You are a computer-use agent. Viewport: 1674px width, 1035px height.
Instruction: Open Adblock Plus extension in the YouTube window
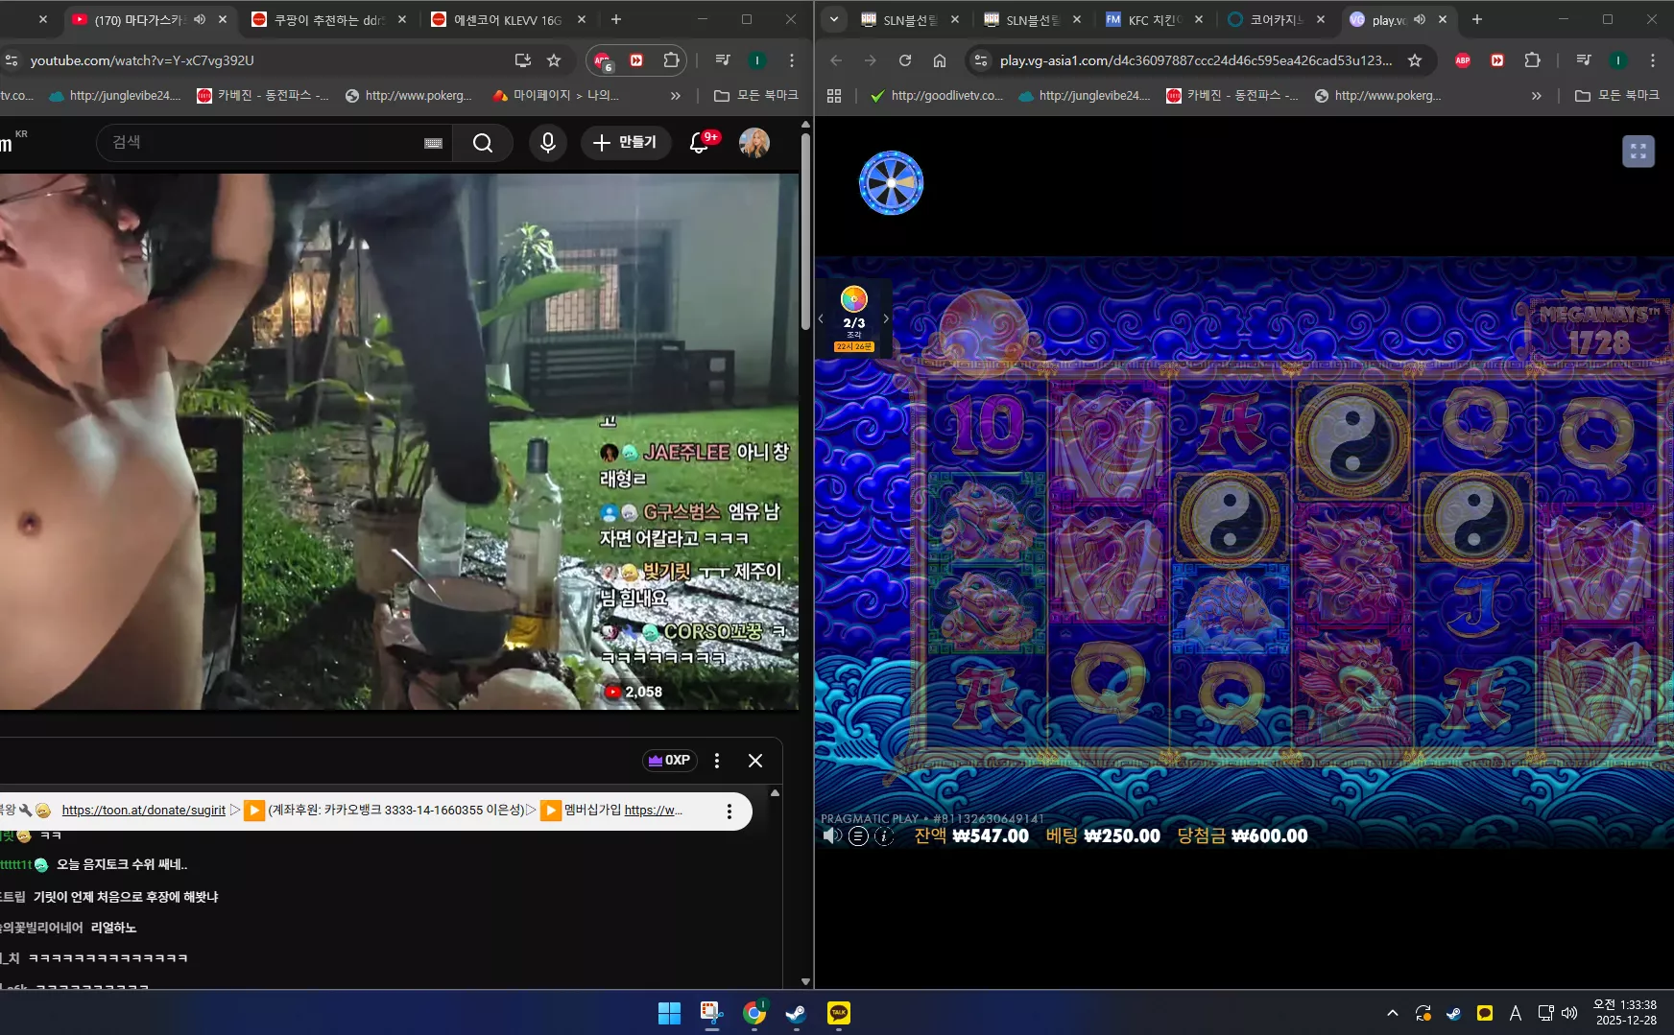click(x=603, y=60)
